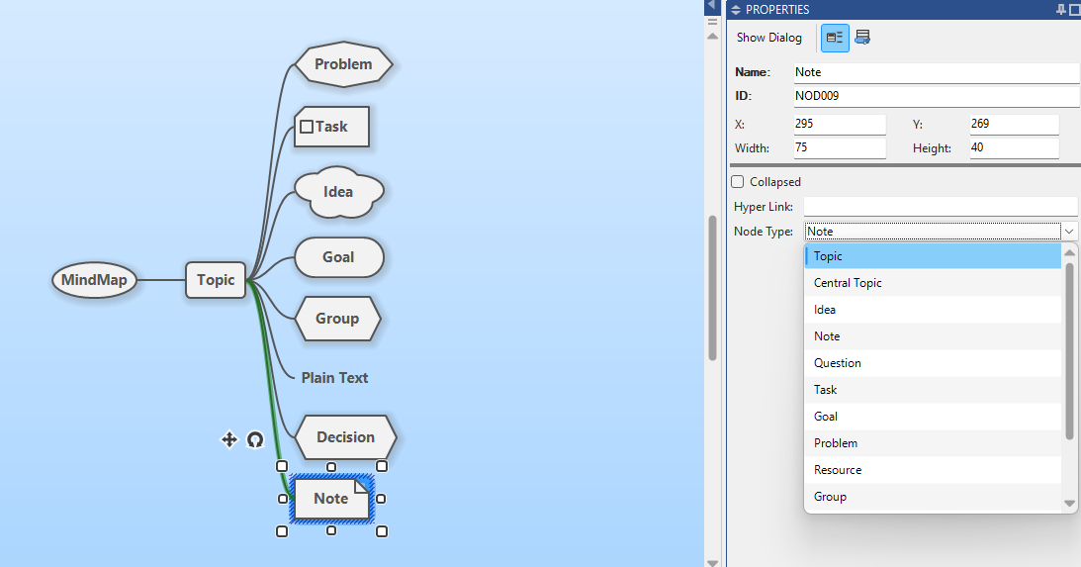Click the Name input field

(x=937, y=72)
